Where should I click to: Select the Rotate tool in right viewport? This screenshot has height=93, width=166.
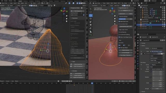point(91,19)
